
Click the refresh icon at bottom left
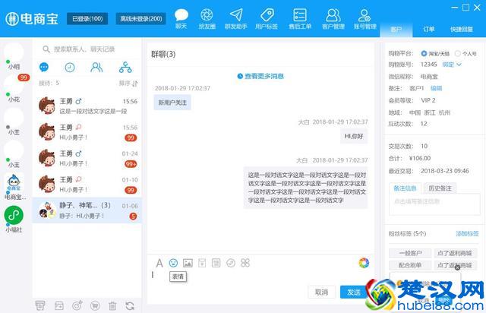130,306
